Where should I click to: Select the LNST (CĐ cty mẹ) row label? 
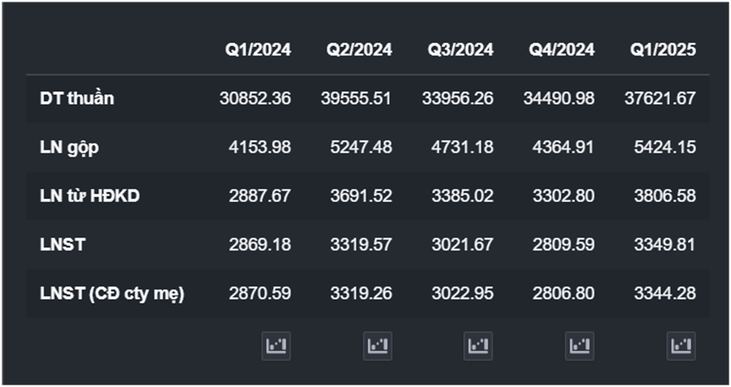pos(112,294)
